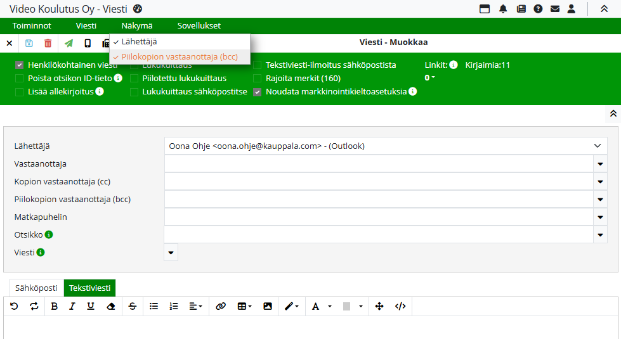Select Piilokopion vastaanottaja (bcc) menu entry

pyautogui.click(x=180, y=57)
